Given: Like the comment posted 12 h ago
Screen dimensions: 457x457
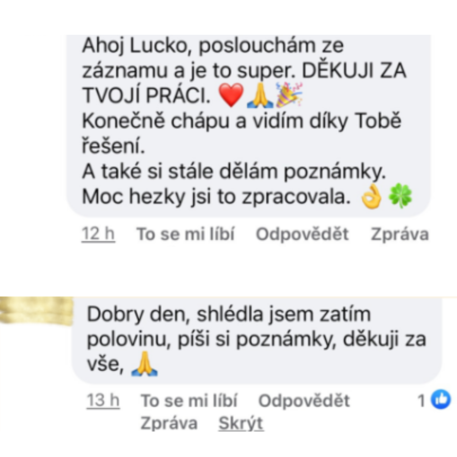Looking at the screenshot, I should coord(186,234).
